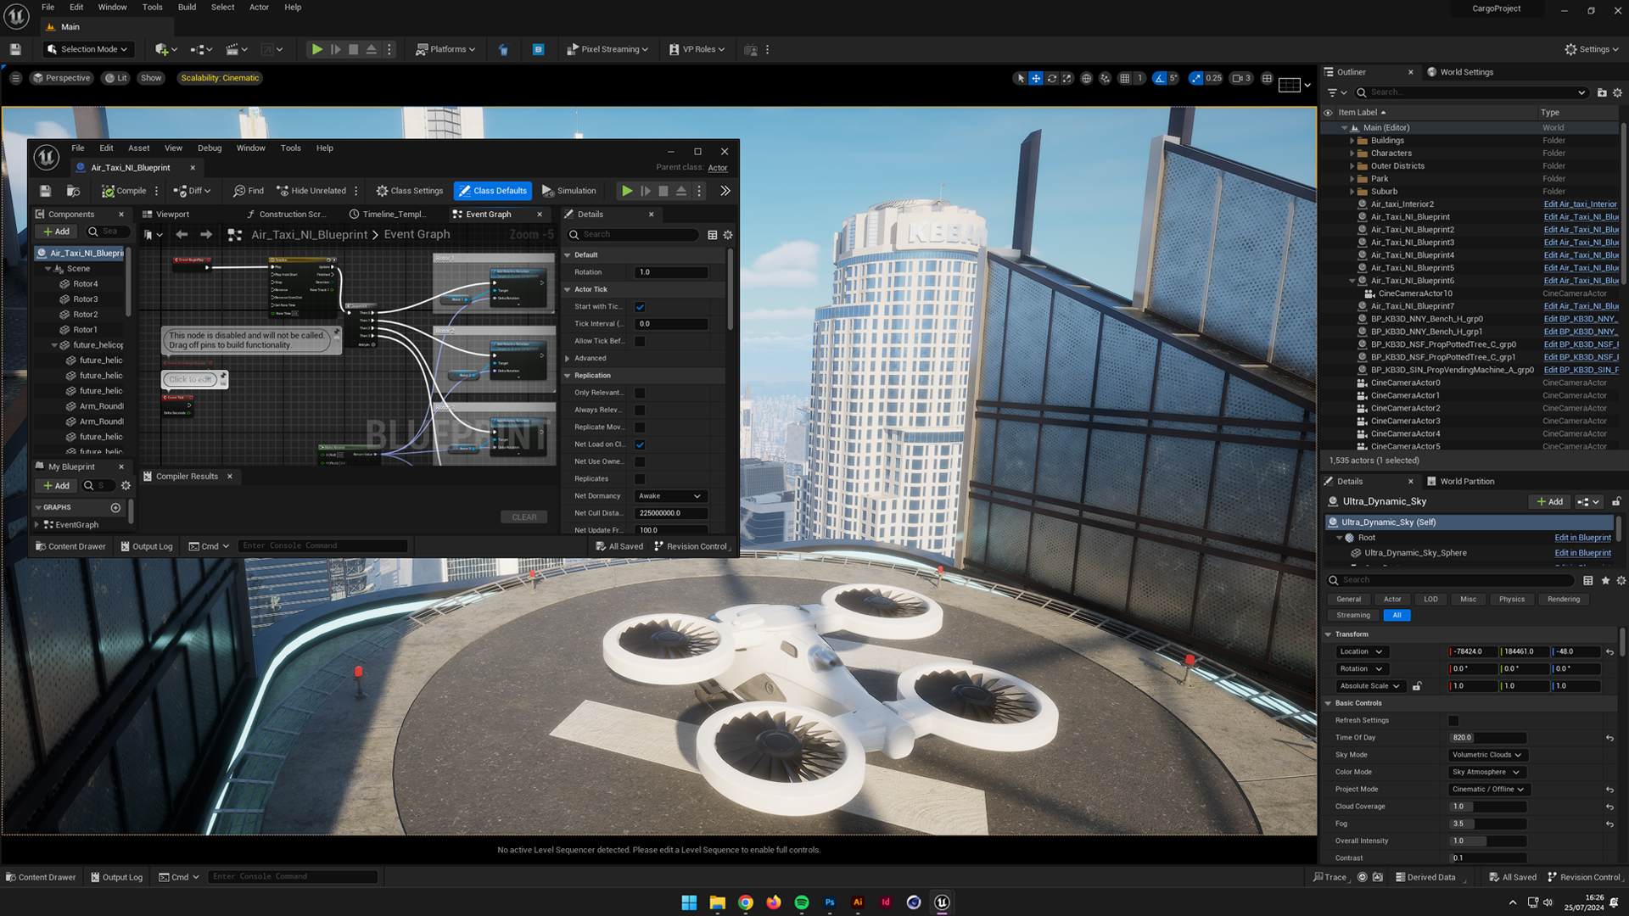This screenshot has width=1629, height=916.
Task: Select the rotate gizmo tool in the viewport
Action: pyautogui.click(x=1052, y=78)
